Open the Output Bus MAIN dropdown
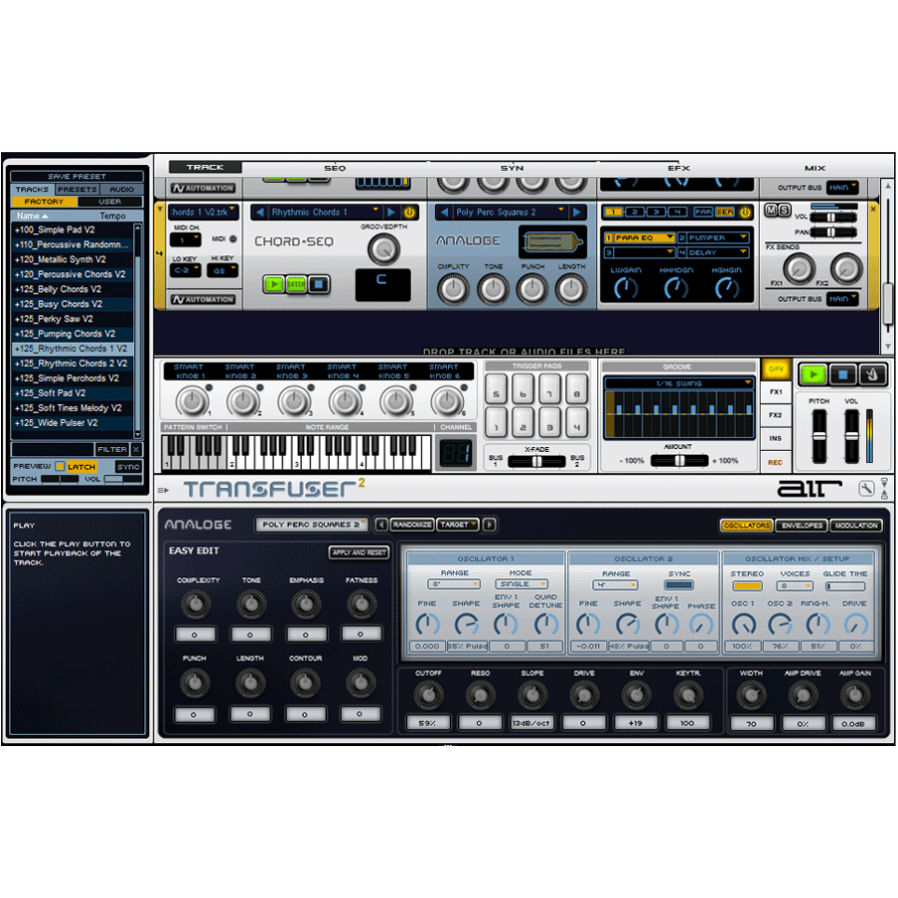Screen dimensions: 898x898 click(x=842, y=298)
